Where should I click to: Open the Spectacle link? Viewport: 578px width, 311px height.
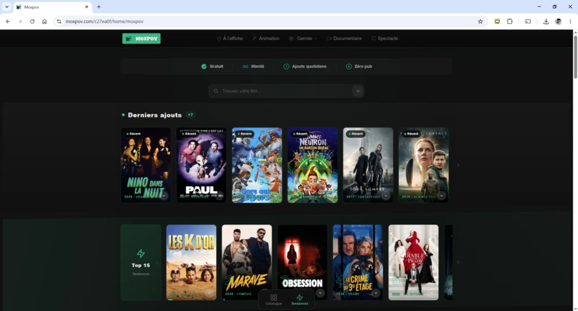pyautogui.click(x=384, y=38)
